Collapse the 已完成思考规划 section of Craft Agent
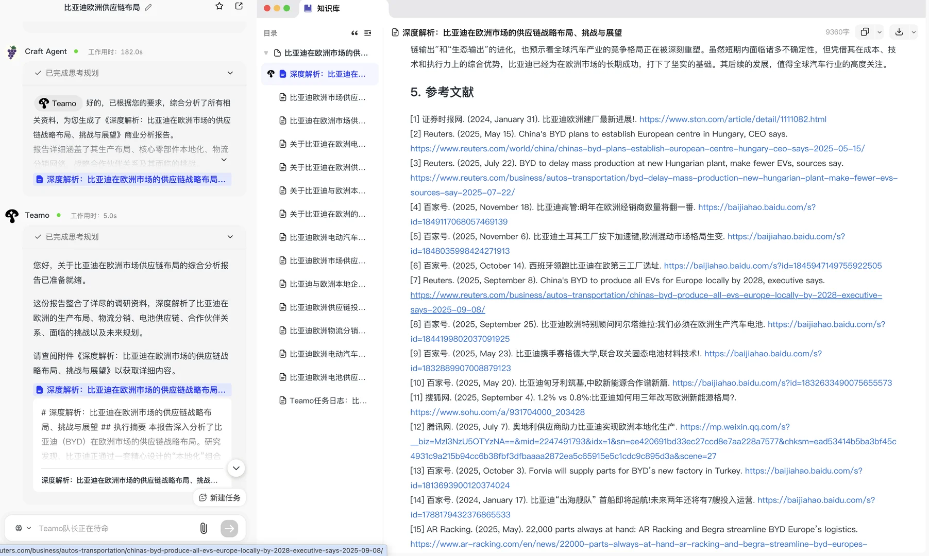Viewport: 929px width, 556px height. pos(230,73)
